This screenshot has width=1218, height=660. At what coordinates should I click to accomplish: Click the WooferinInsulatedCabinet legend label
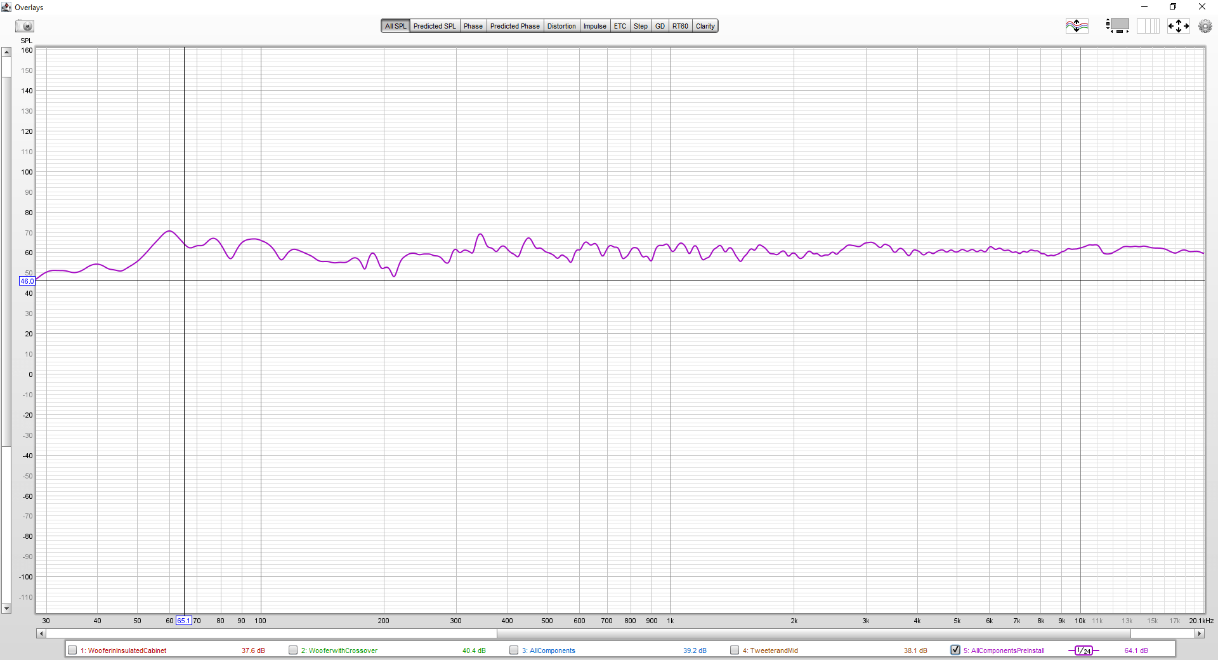point(123,650)
